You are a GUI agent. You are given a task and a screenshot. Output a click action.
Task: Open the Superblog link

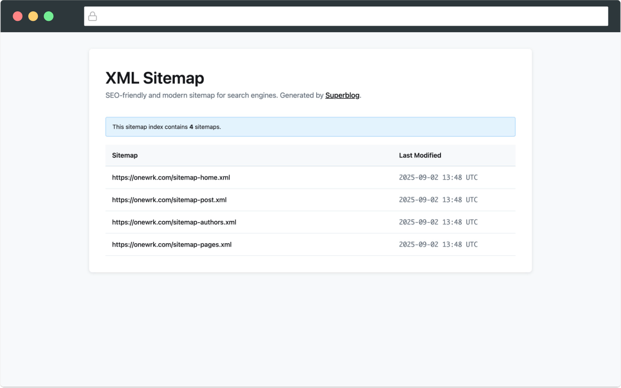[x=342, y=95]
